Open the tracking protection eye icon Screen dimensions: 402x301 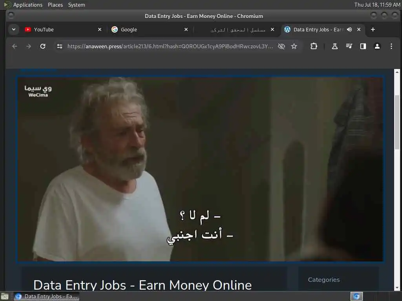tap(281, 46)
